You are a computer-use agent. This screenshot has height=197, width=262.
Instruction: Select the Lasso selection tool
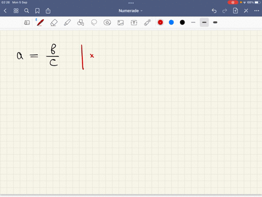point(94,22)
